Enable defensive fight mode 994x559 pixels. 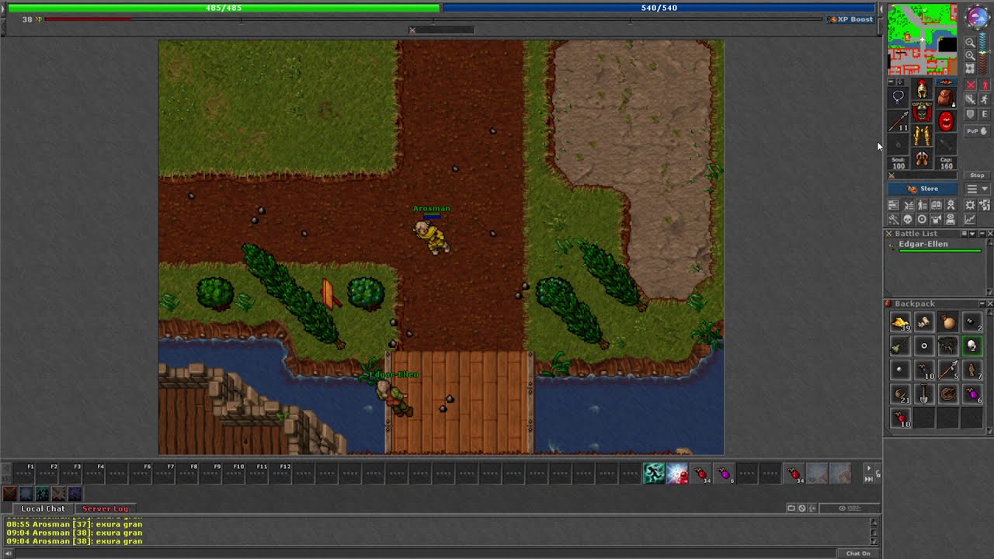pos(971,114)
